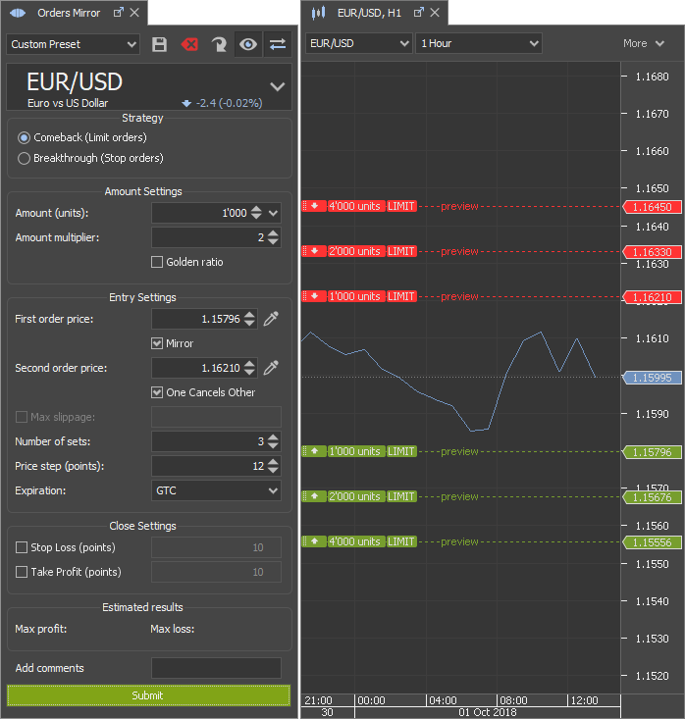Click the 1.16450 red price tag
This screenshot has width=685, height=719.
pos(652,207)
